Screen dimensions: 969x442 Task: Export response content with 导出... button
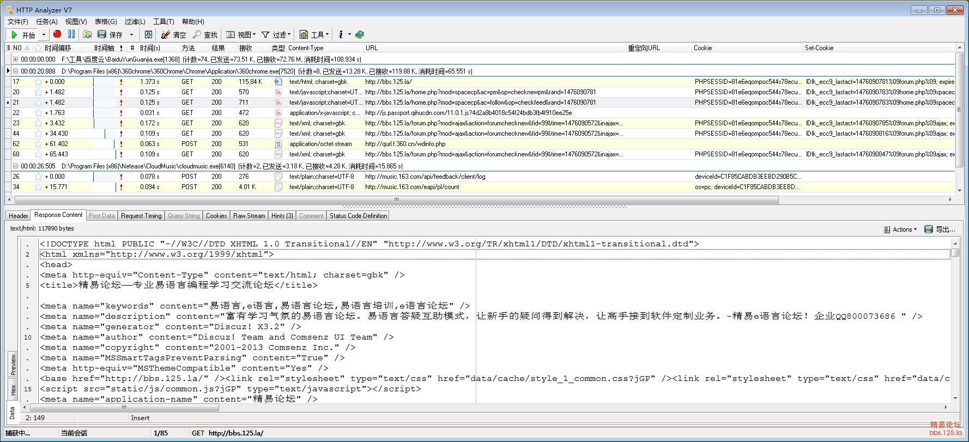[x=940, y=229]
